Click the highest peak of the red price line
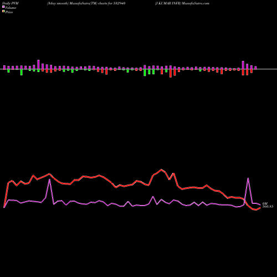Viewport: 277px width, 277px height. click(161, 170)
